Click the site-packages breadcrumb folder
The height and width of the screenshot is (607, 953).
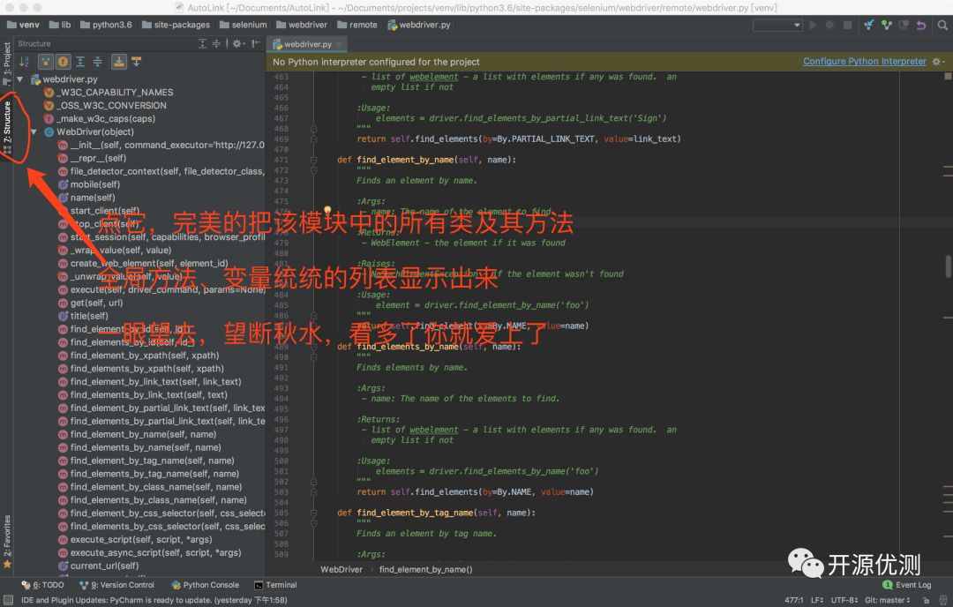pos(176,25)
